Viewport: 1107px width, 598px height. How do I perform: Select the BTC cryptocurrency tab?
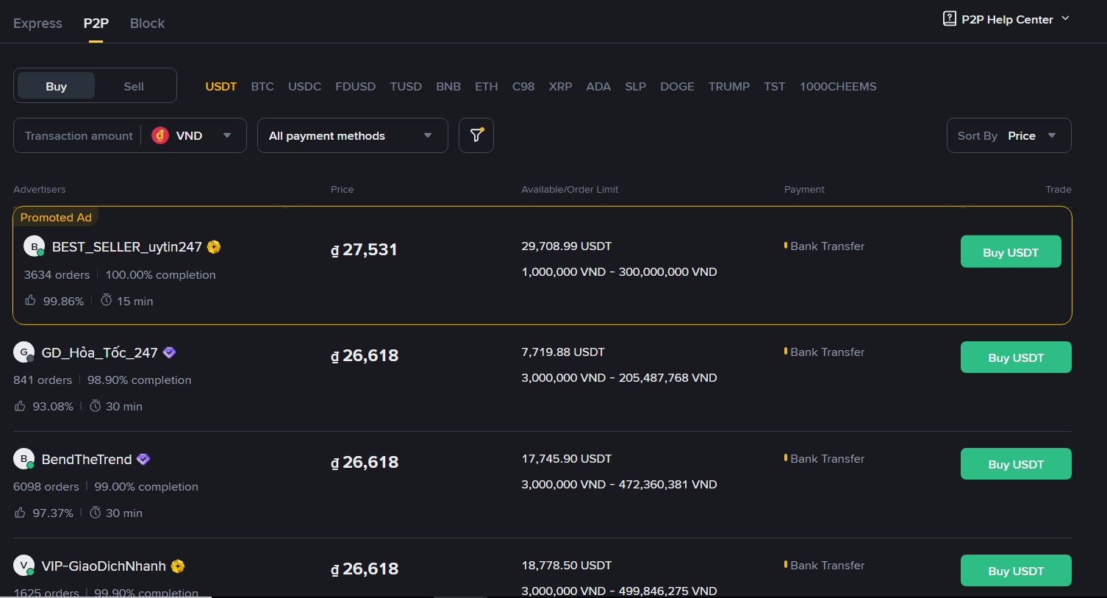[262, 86]
